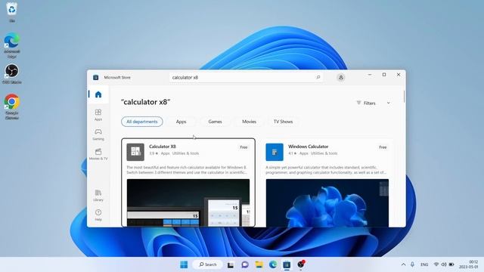This screenshot has height=272, width=484.
Task: Open the Gaming section in Store sidebar
Action: (98, 134)
